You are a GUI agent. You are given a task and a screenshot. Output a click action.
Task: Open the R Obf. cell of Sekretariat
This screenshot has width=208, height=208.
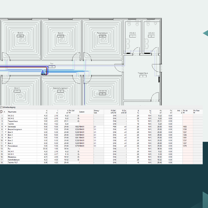tap(110, 127)
